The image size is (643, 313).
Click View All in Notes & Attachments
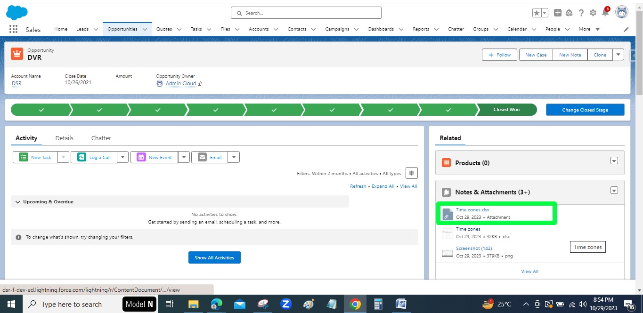529,271
